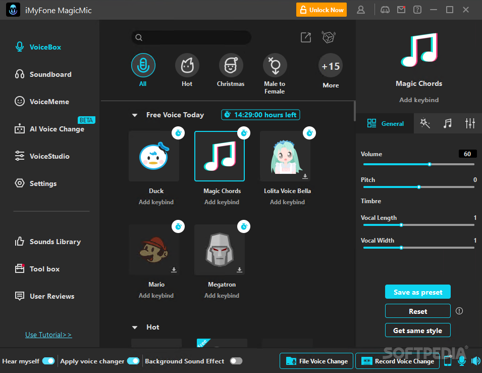Screen dimensions: 482x373
Task: Click the random dice icon
Action: click(x=329, y=37)
